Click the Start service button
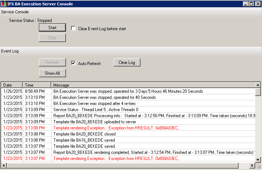This screenshot has height=170, width=262. pos(52,28)
